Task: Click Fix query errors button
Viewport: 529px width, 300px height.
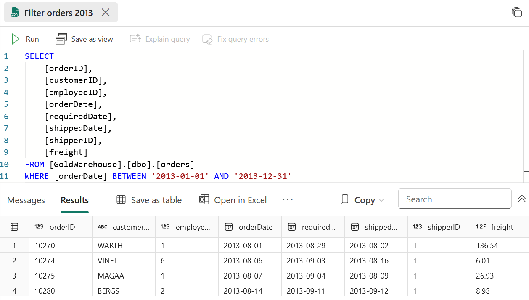Action: [x=235, y=39]
